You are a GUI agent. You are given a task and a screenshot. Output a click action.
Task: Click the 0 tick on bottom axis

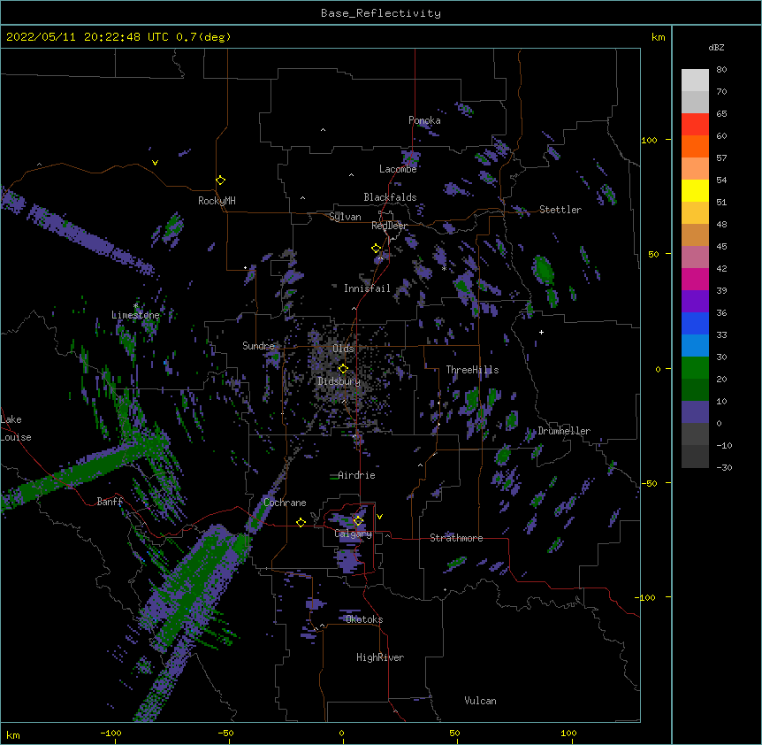341,733
